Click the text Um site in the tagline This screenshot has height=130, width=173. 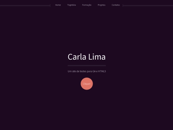point(72,71)
